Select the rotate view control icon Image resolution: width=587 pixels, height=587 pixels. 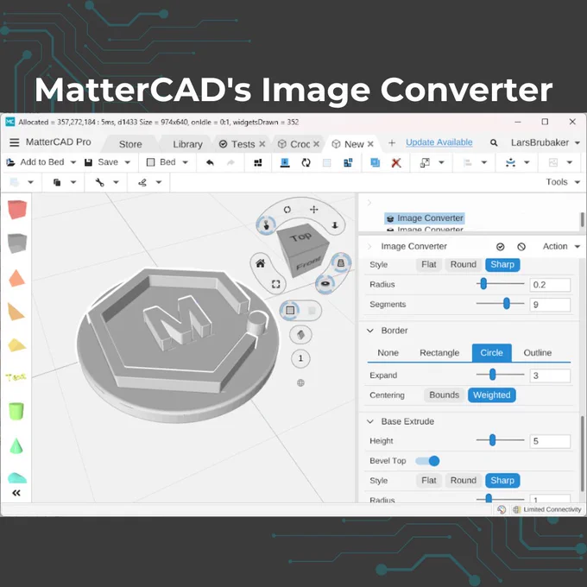(x=287, y=210)
